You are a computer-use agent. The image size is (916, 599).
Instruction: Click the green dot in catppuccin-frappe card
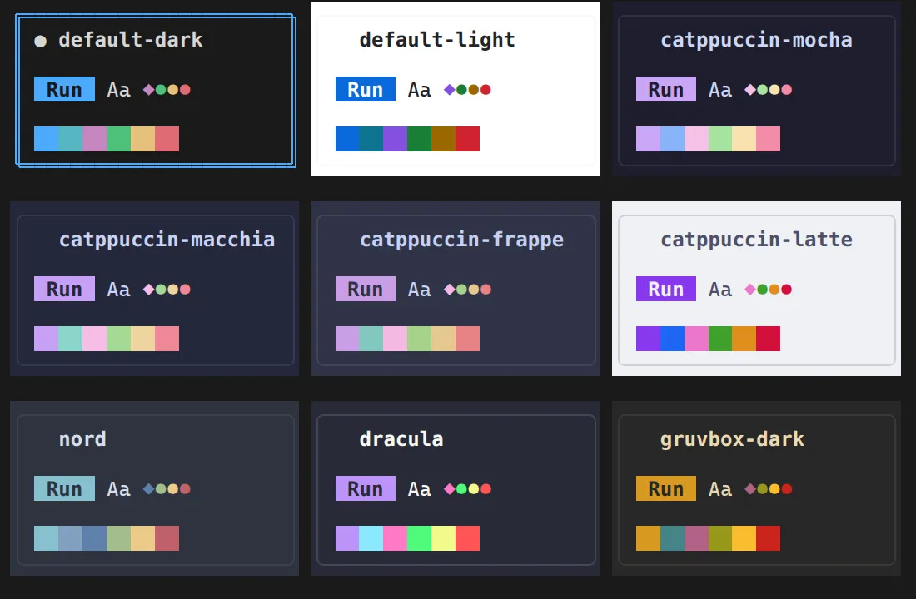tap(461, 289)
